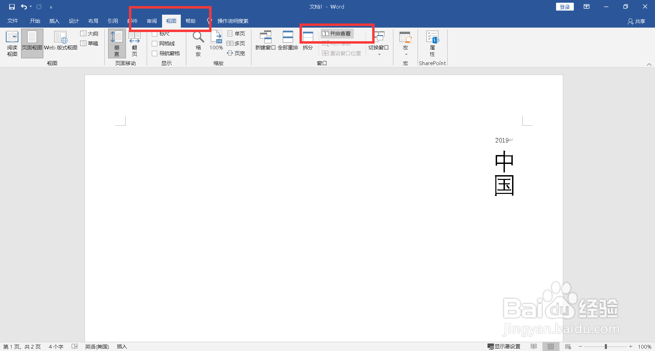Click the Tell Me search box (操作说明搜索)

[233, 21]
